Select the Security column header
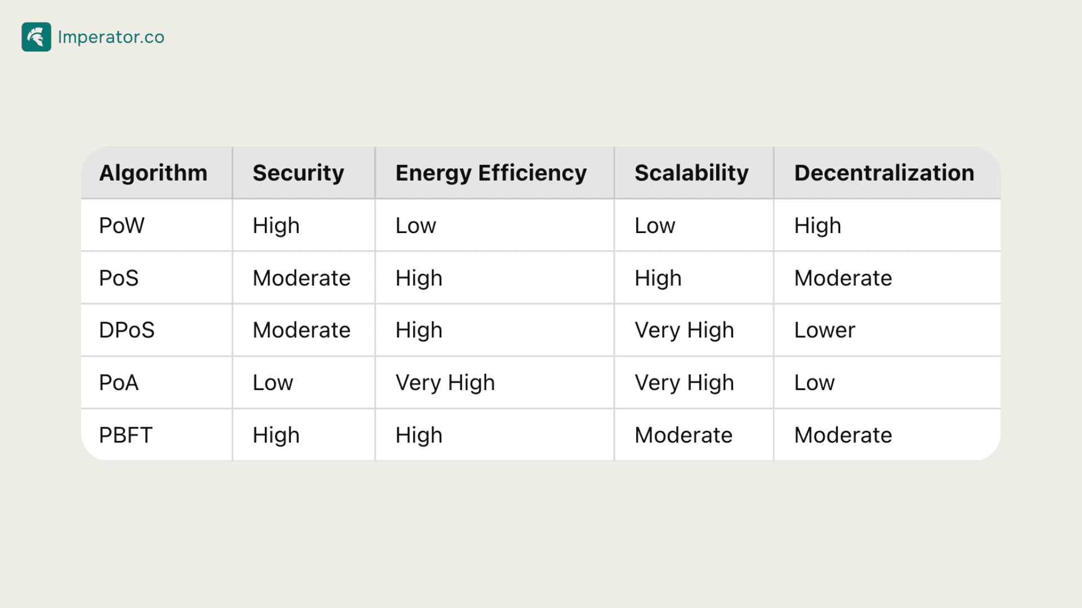 pos(304,173)
